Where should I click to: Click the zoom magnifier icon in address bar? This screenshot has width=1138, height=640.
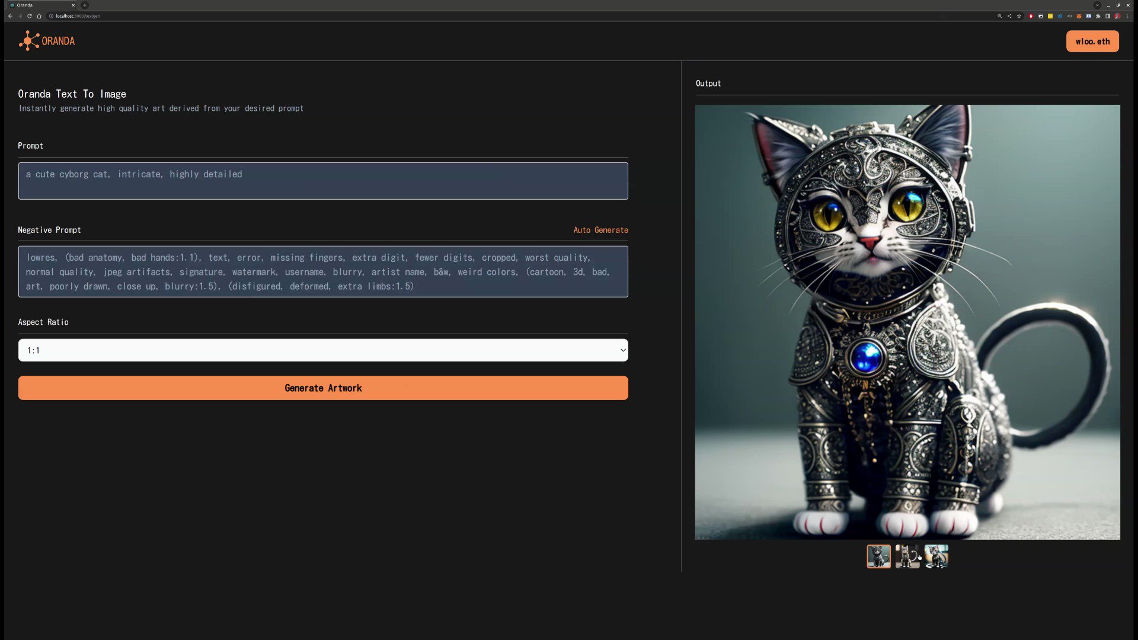click(x=999, y=16)
